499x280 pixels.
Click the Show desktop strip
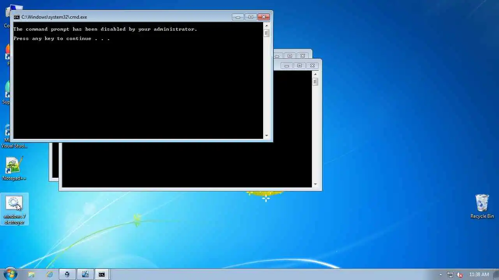pos(496,274)
